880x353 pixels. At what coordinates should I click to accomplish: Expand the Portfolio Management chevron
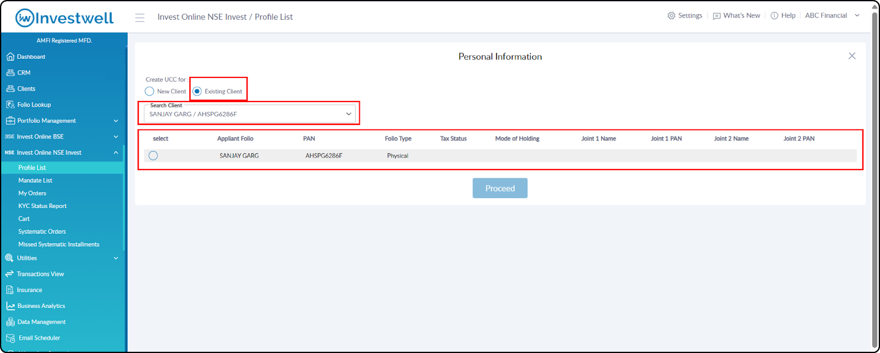(116, 121)
